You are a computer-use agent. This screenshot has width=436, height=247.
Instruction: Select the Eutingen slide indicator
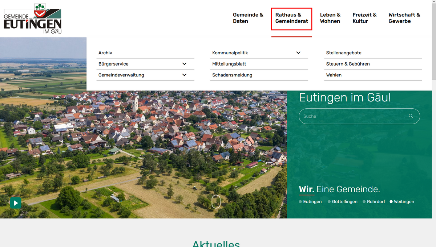point(310,202)
